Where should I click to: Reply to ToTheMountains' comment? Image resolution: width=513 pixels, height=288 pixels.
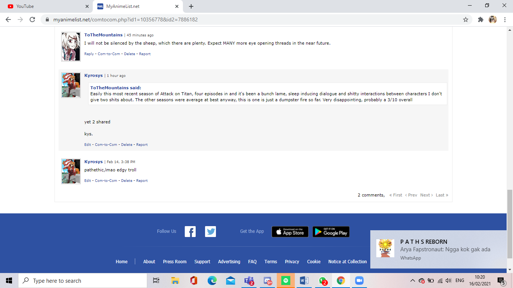(x=89, y=54)
